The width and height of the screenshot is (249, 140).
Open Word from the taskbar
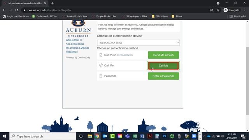(142, 136)
